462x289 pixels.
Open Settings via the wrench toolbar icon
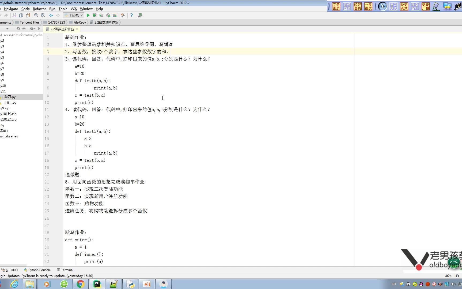(123, 15)
